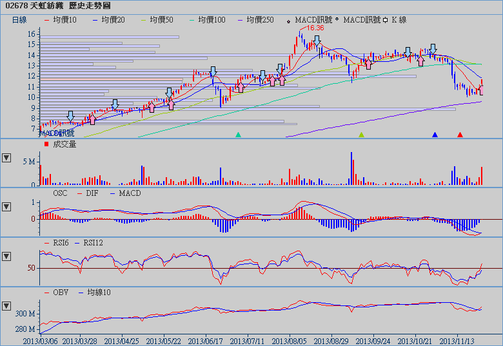Viewport: 503px width, 346px height.
Task: Open the OBV panel dropdown arrow
Action: (6, 305)
